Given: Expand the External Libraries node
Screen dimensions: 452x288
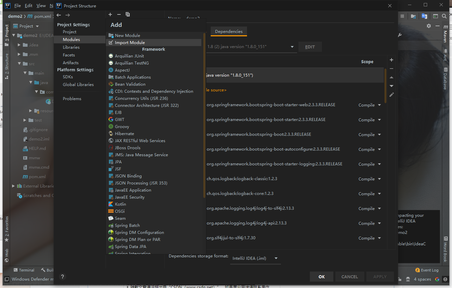Looking at the screenshot, I should click(13, 186).
